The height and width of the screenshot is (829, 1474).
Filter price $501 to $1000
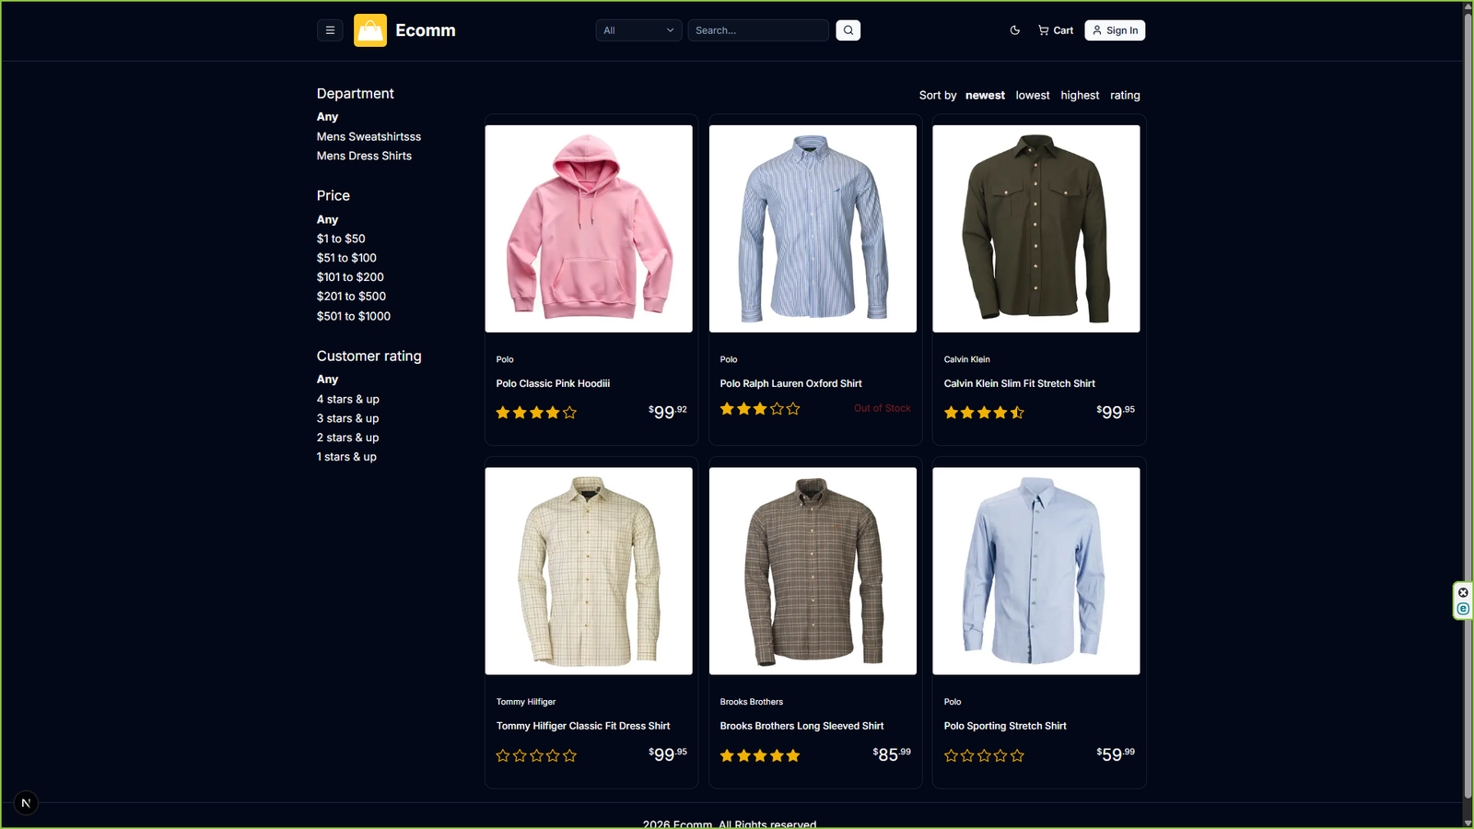pos(354,316)
